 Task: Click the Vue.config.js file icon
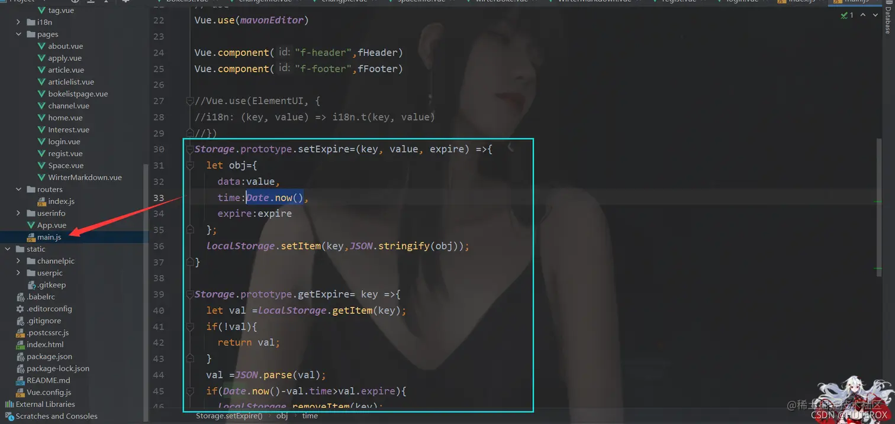pos(21,392)
